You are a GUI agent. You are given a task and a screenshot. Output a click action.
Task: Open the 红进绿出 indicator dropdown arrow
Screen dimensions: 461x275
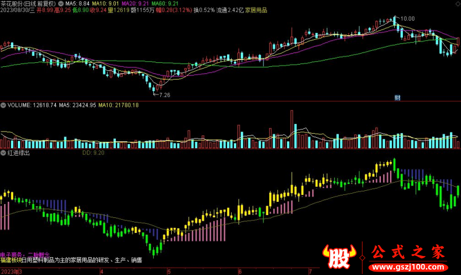(3, 153)
